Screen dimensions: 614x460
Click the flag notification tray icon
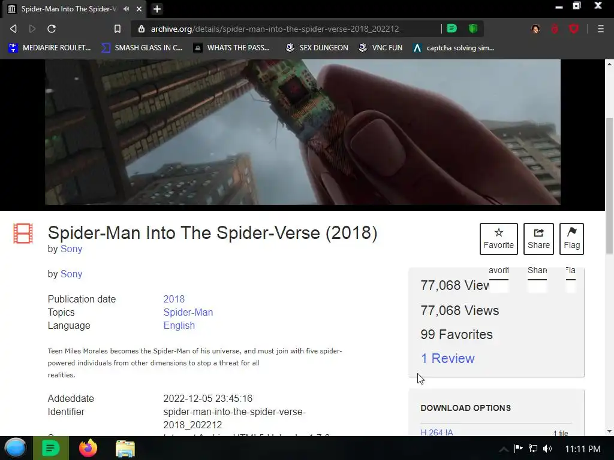tap(519, 448)
